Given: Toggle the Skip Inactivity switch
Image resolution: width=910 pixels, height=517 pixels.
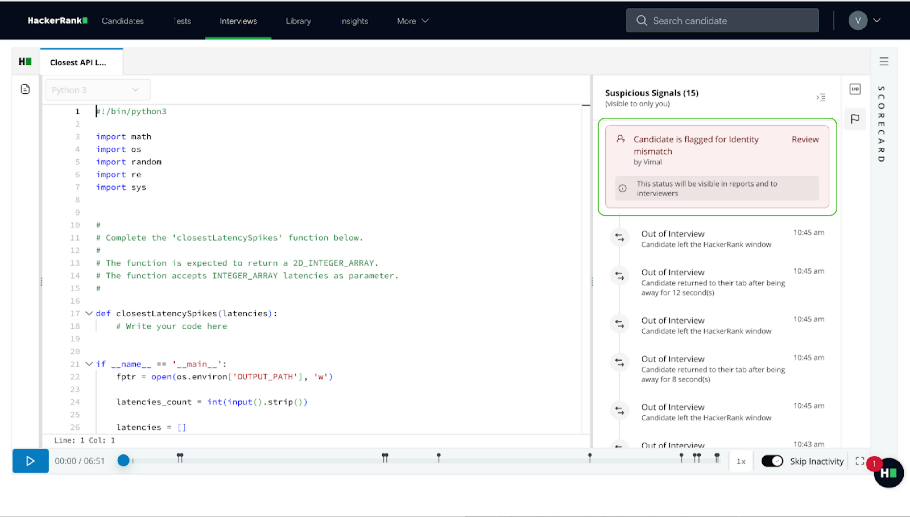Looking at the screenshot, I should pos(772,461).
